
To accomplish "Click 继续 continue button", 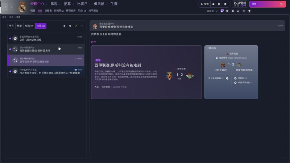I will coord(268,4).
